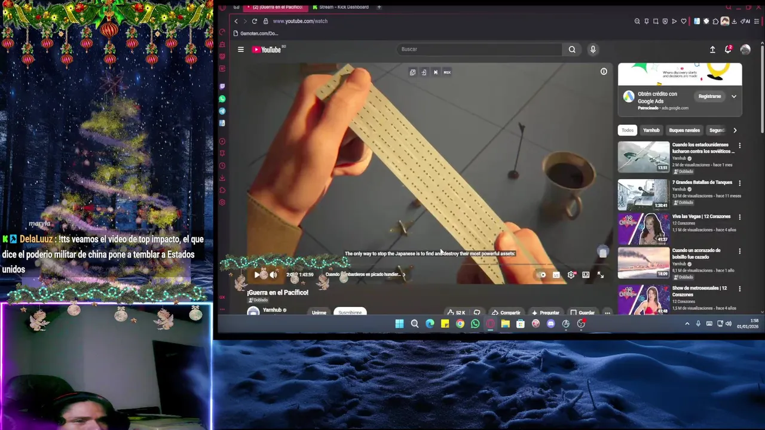Open '7 Grandes Batallas de Tanques' title

702,183
